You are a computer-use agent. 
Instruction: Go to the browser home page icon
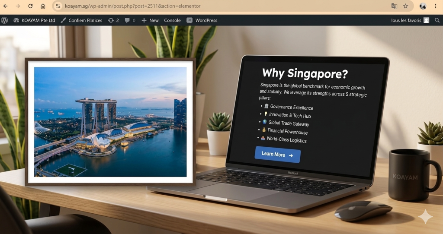pos(43,6)
